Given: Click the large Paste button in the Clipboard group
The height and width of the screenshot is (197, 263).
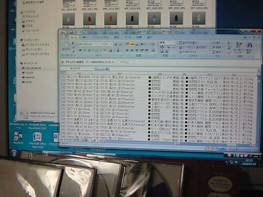Looking at the screenshot, I should [x=66, y=46].
